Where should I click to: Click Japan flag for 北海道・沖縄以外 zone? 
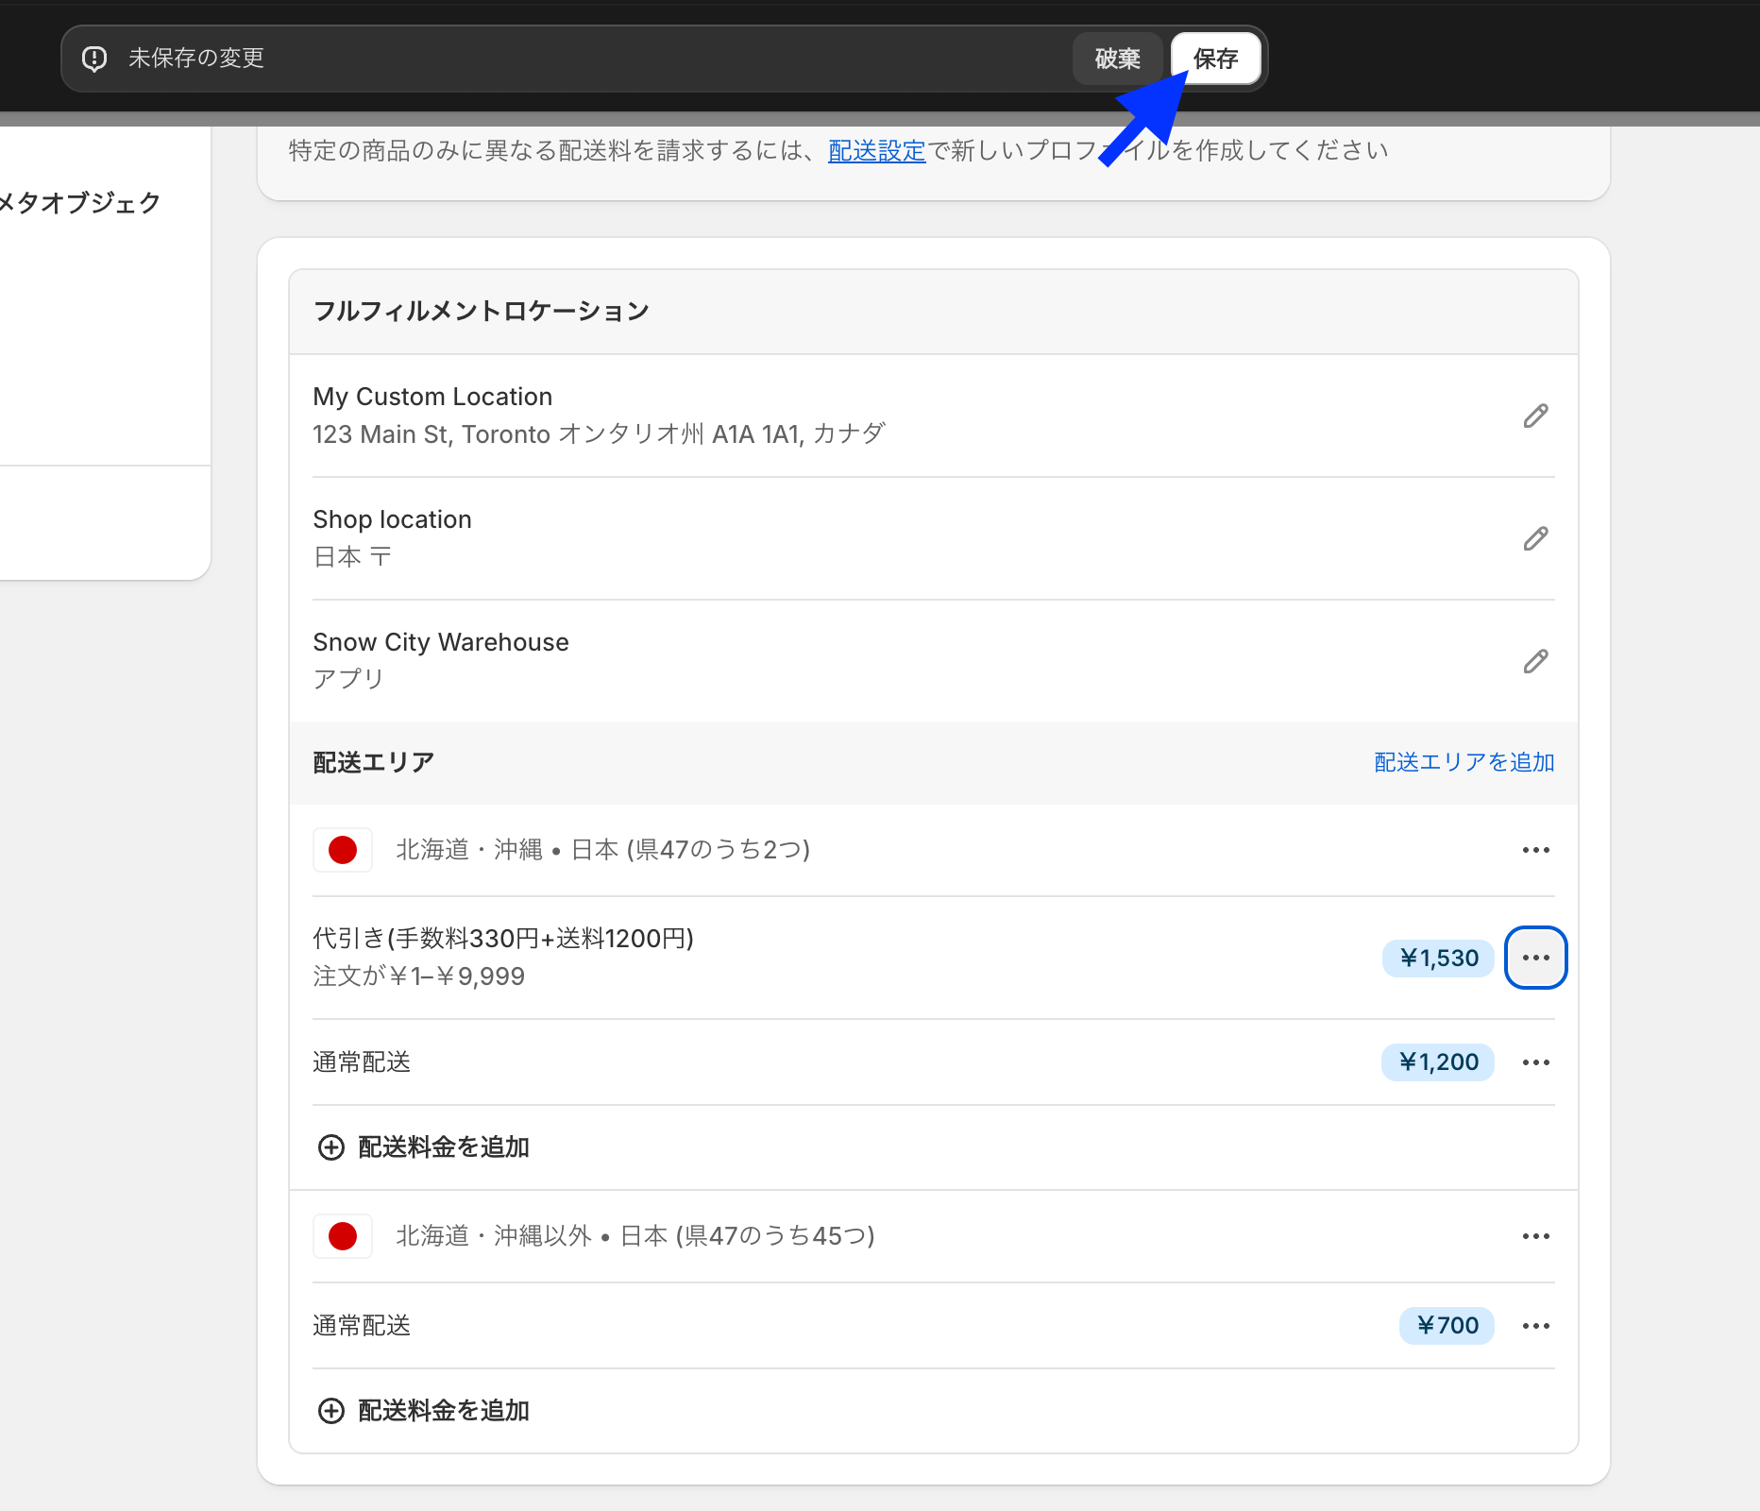click(x=343, y=1236)
